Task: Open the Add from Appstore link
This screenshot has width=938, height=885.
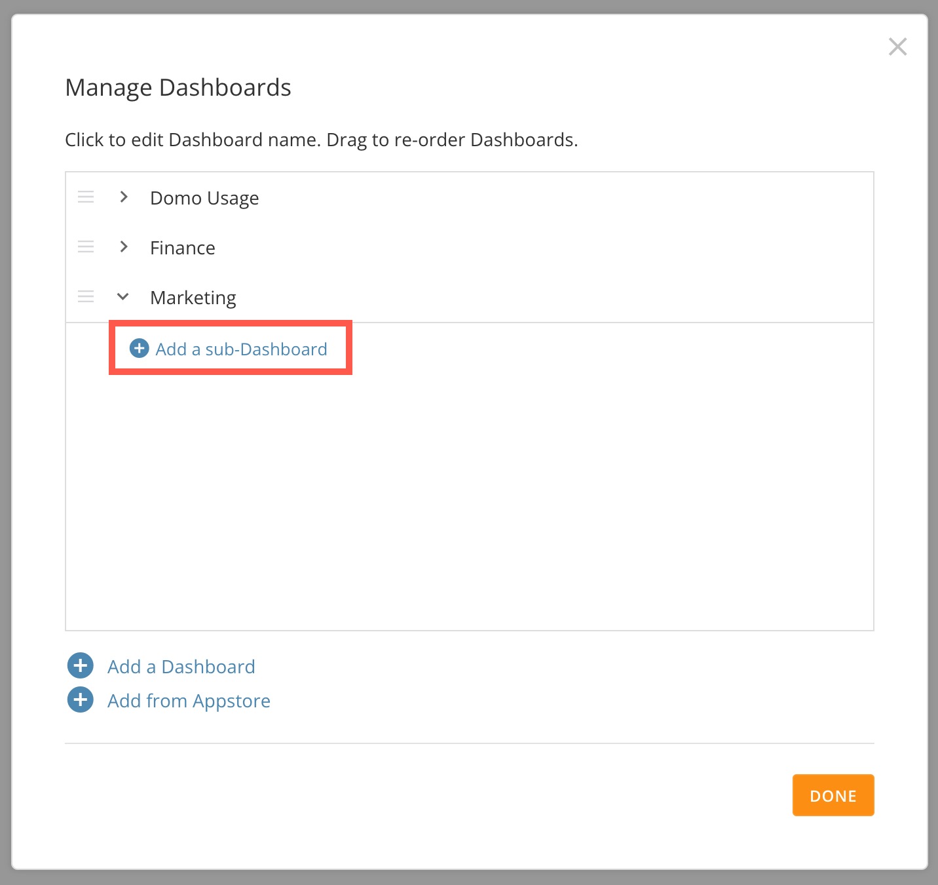Action: pos(189,701)
